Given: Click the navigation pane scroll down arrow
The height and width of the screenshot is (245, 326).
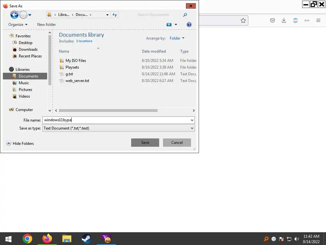Looking at the screenshot, I should click(50, 111).
